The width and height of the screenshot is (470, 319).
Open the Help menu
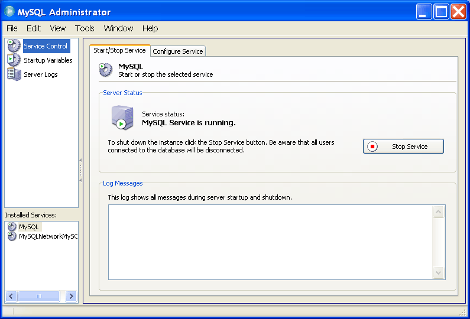pos(150,28)
